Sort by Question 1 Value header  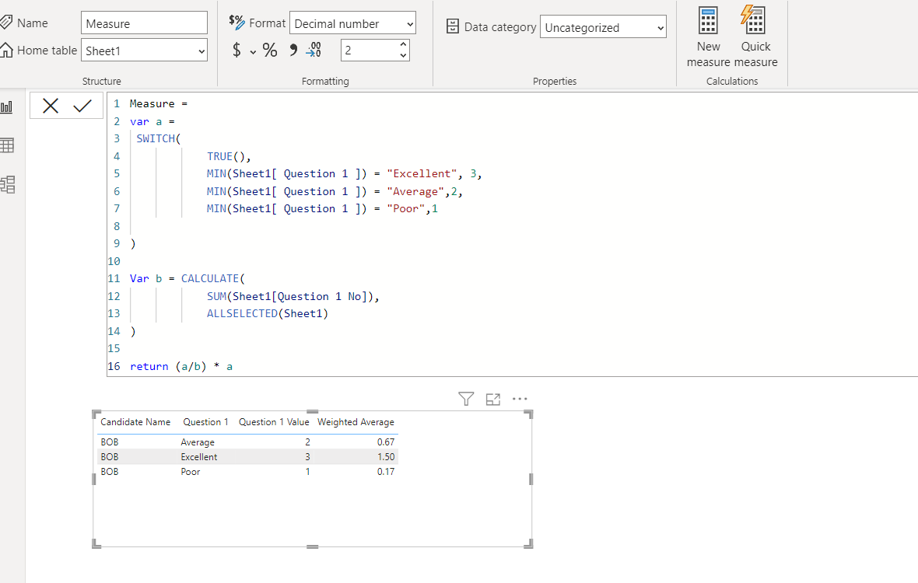pyautogui.click(x=274, y=422)
